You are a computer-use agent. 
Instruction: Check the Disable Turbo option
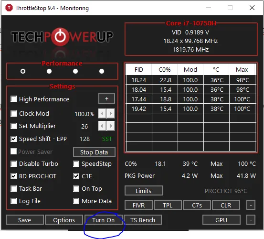click(14, 163)
